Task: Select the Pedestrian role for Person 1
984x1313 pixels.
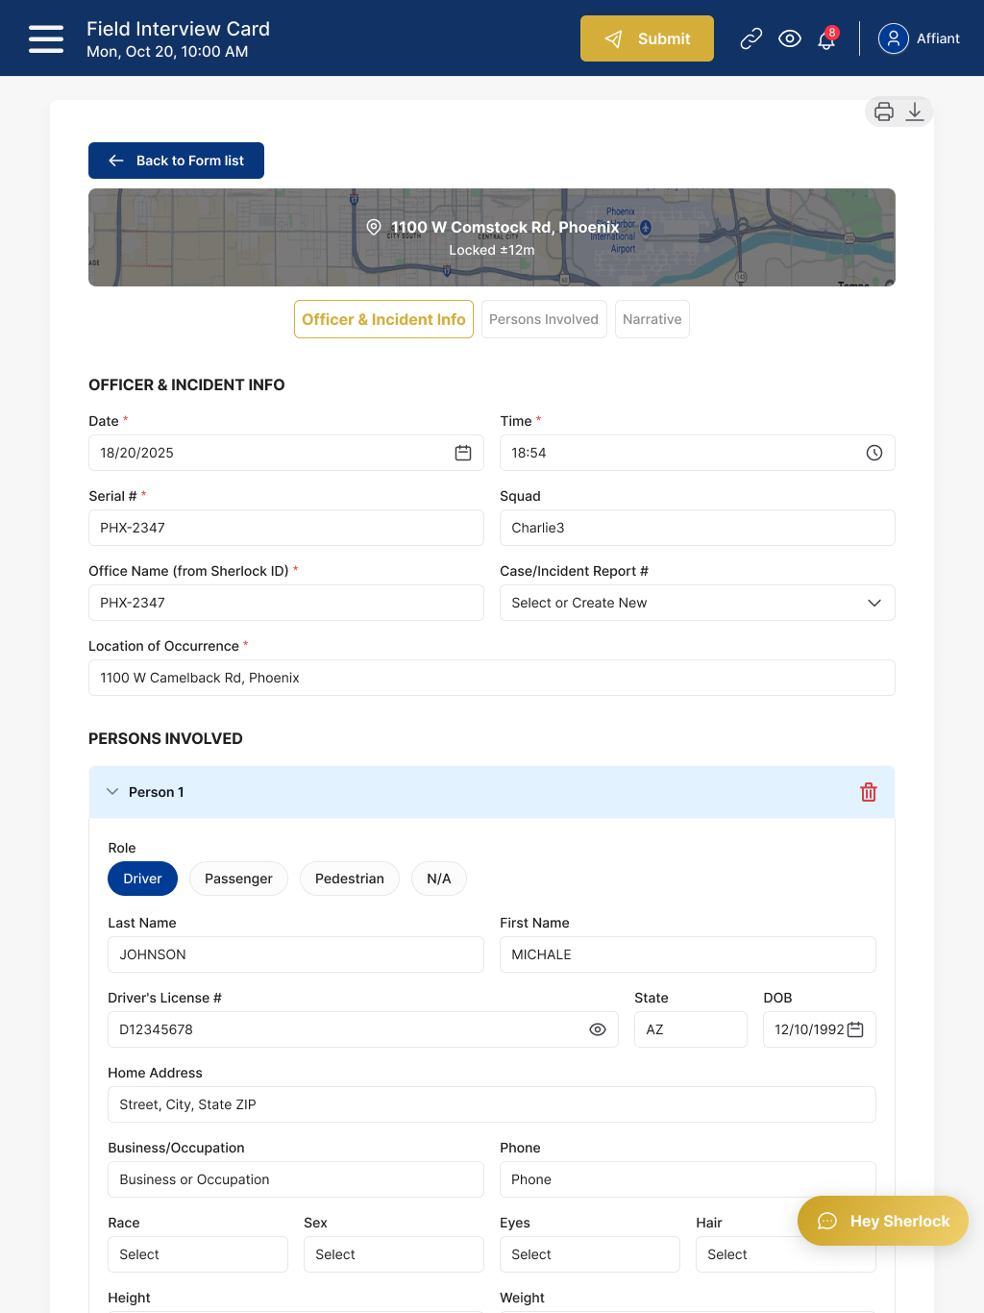Action: tap(349, 878)
